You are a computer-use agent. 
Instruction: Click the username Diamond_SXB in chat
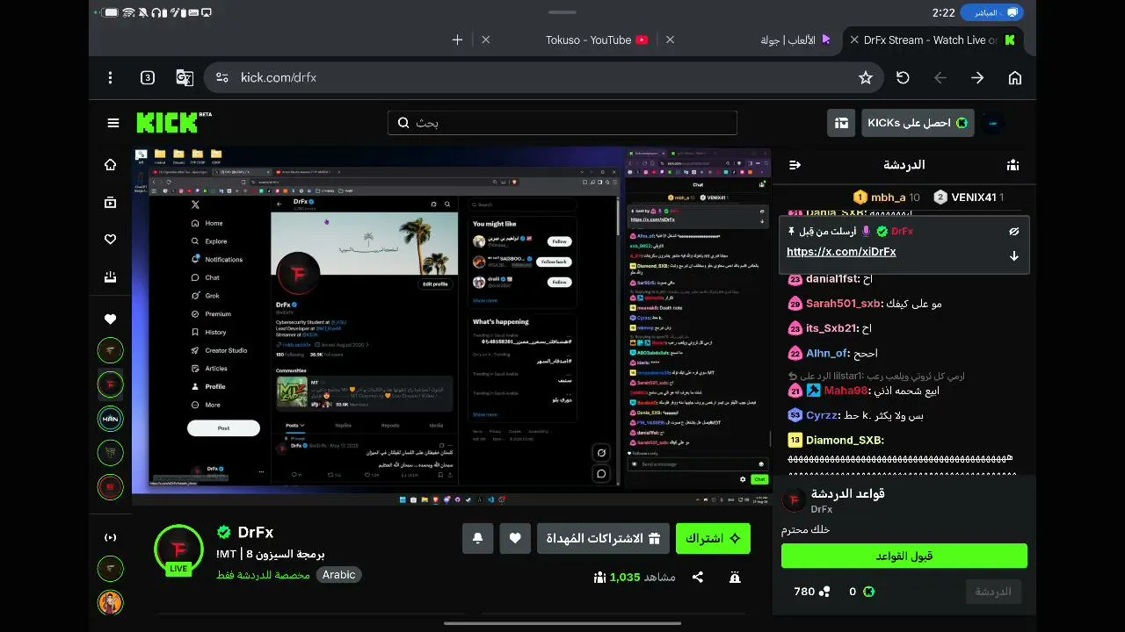point(843,440)
